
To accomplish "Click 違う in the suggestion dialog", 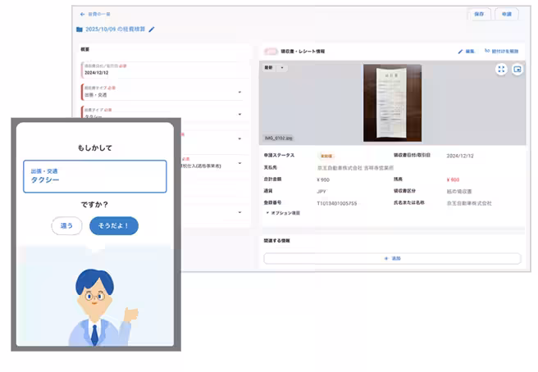I will coord(66,225).
